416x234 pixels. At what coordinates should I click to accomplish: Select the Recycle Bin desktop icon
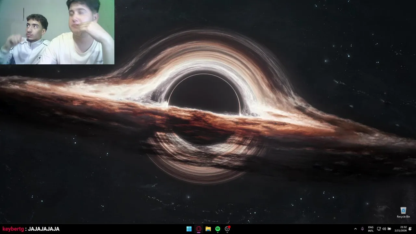403,213
